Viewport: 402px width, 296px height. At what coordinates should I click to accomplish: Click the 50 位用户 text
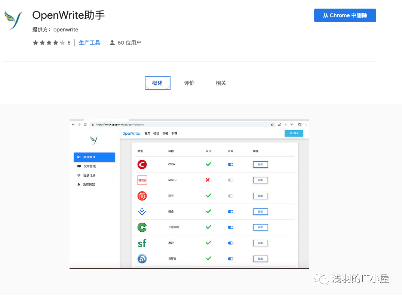(129, 43)
